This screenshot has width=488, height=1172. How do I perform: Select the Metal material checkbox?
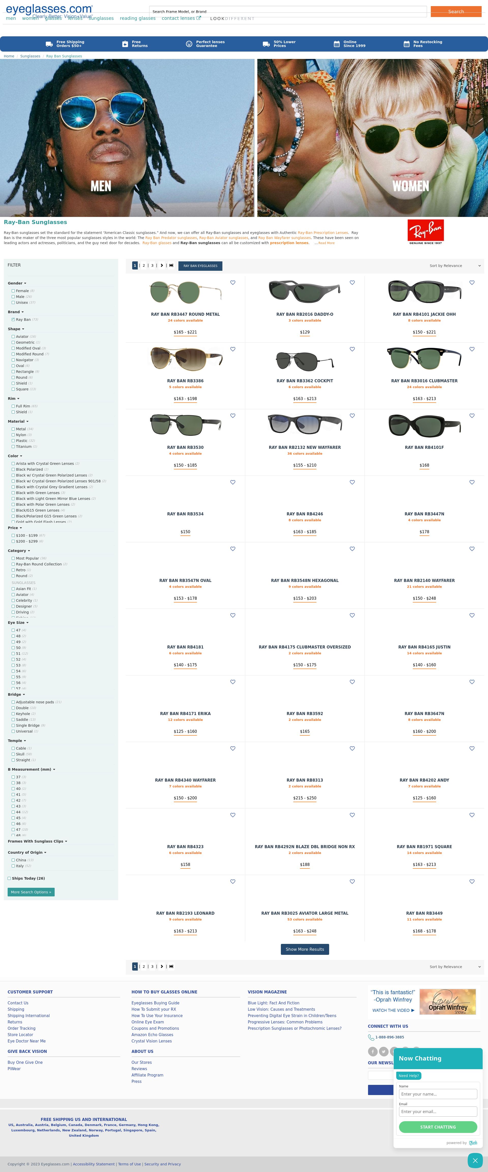pyautogui.click(x=13, y=429)
